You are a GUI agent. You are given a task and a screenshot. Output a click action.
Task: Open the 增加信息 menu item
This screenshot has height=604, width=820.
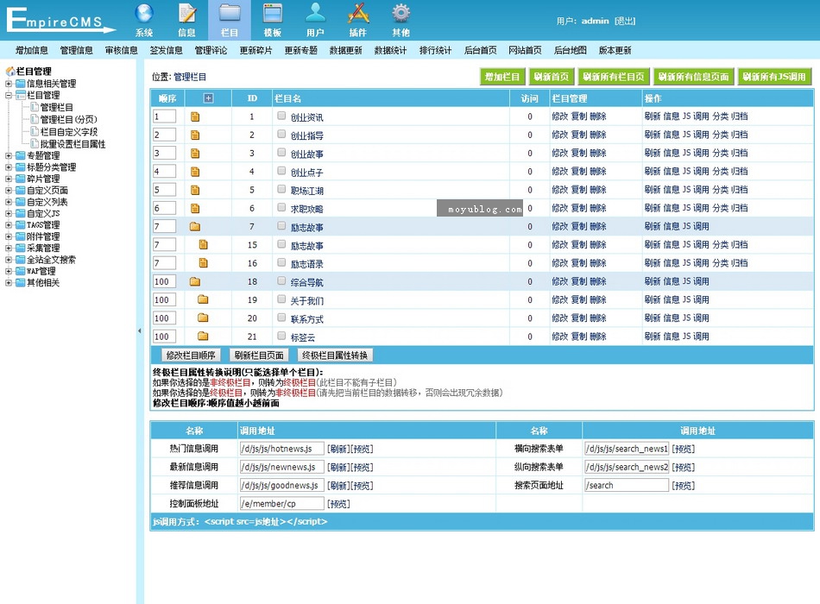31,50
